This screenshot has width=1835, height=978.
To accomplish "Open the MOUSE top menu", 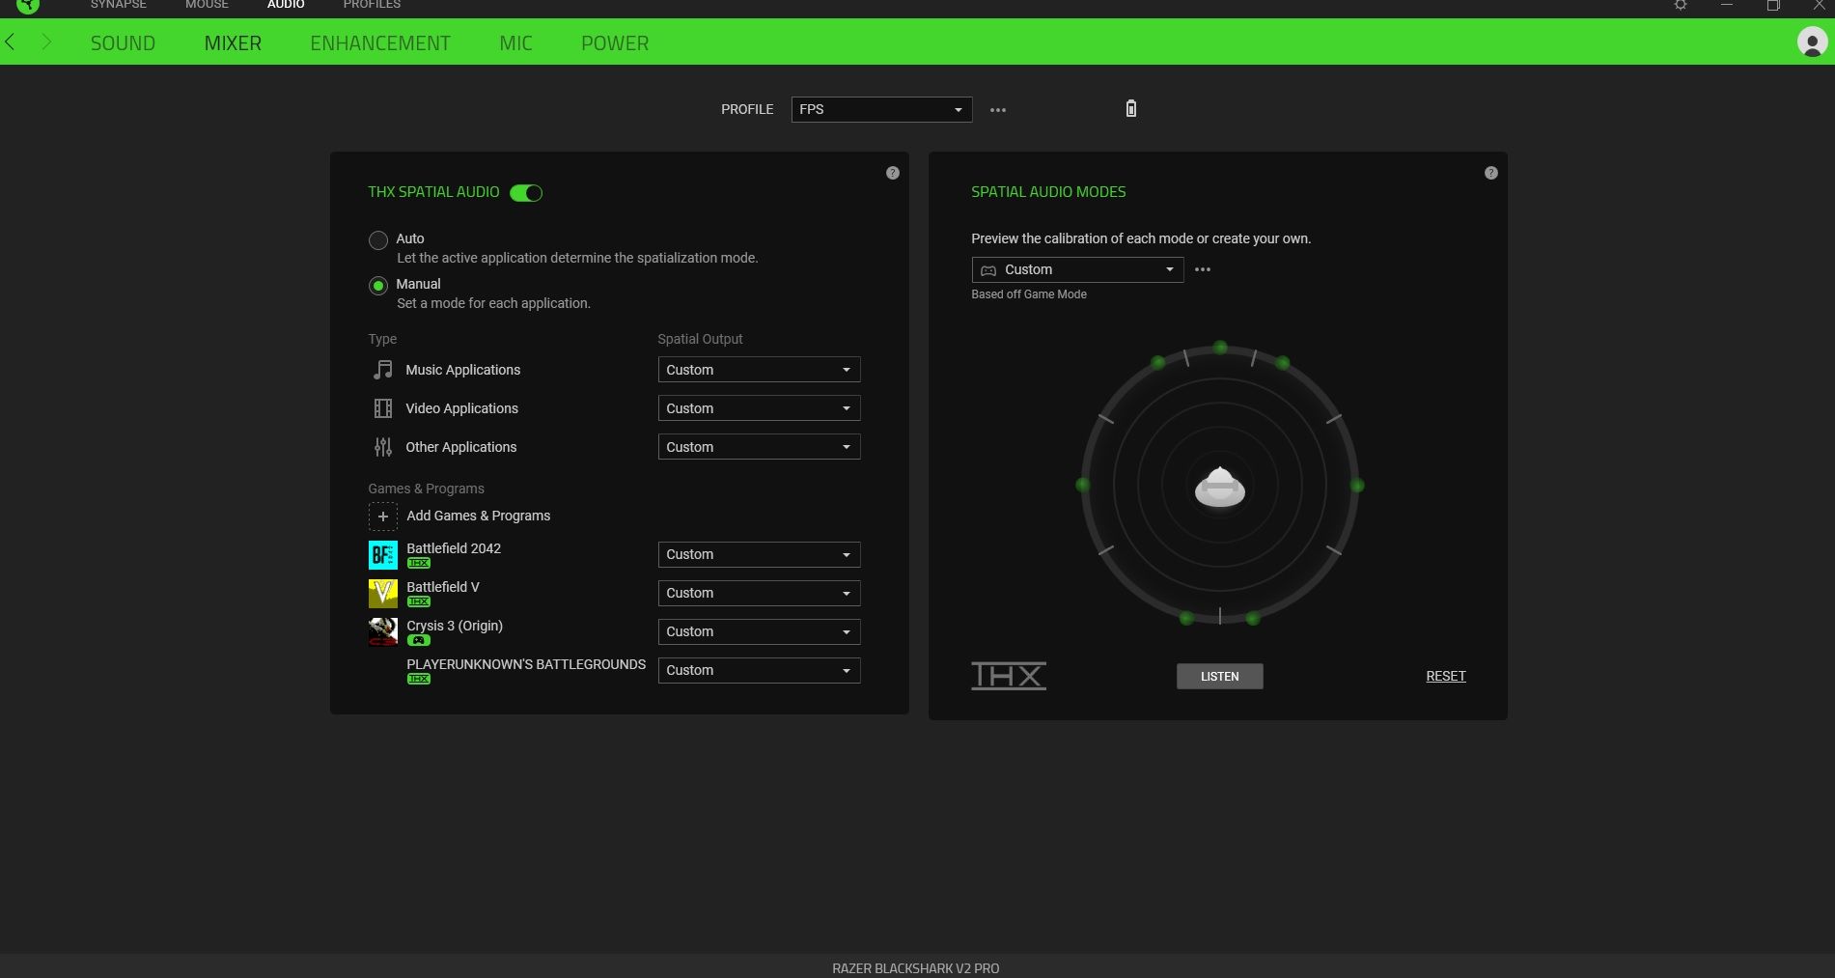I will click(207, 5).
